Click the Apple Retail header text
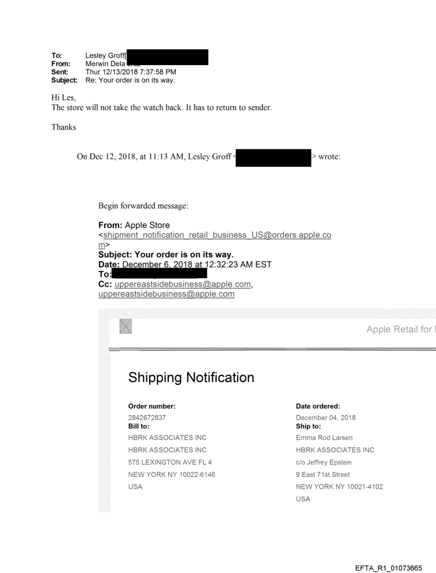 click(401, 329)
